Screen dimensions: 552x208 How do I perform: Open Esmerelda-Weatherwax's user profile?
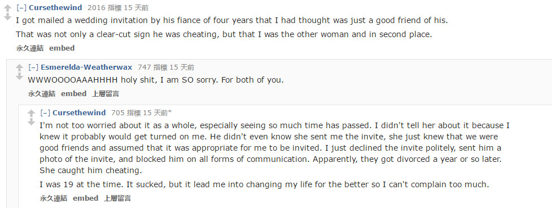86,67
